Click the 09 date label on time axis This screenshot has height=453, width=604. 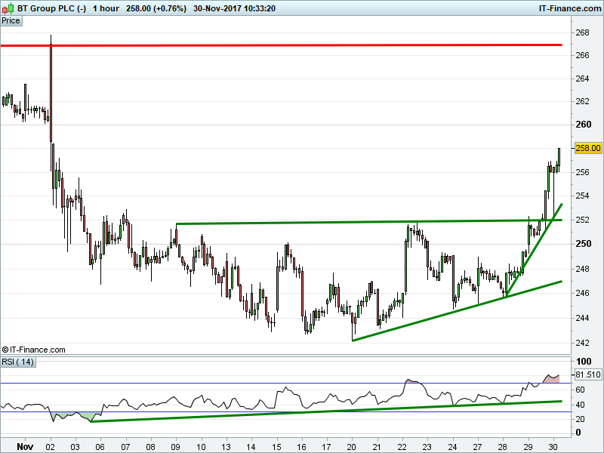[176, 447]
